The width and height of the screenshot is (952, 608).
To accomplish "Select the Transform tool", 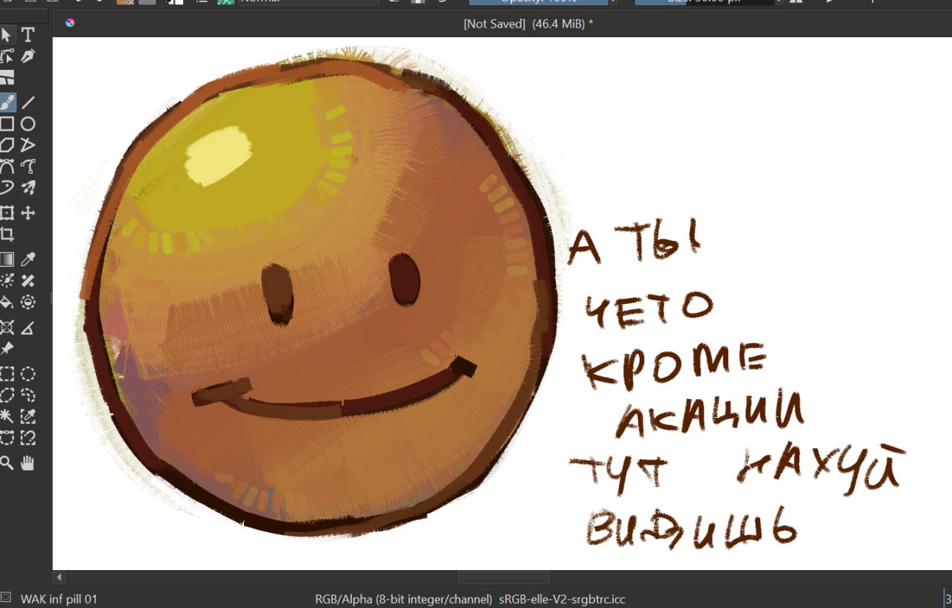I will [x=7, y=213].
